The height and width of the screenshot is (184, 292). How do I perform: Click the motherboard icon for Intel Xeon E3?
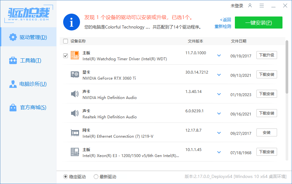pos(75,152)
